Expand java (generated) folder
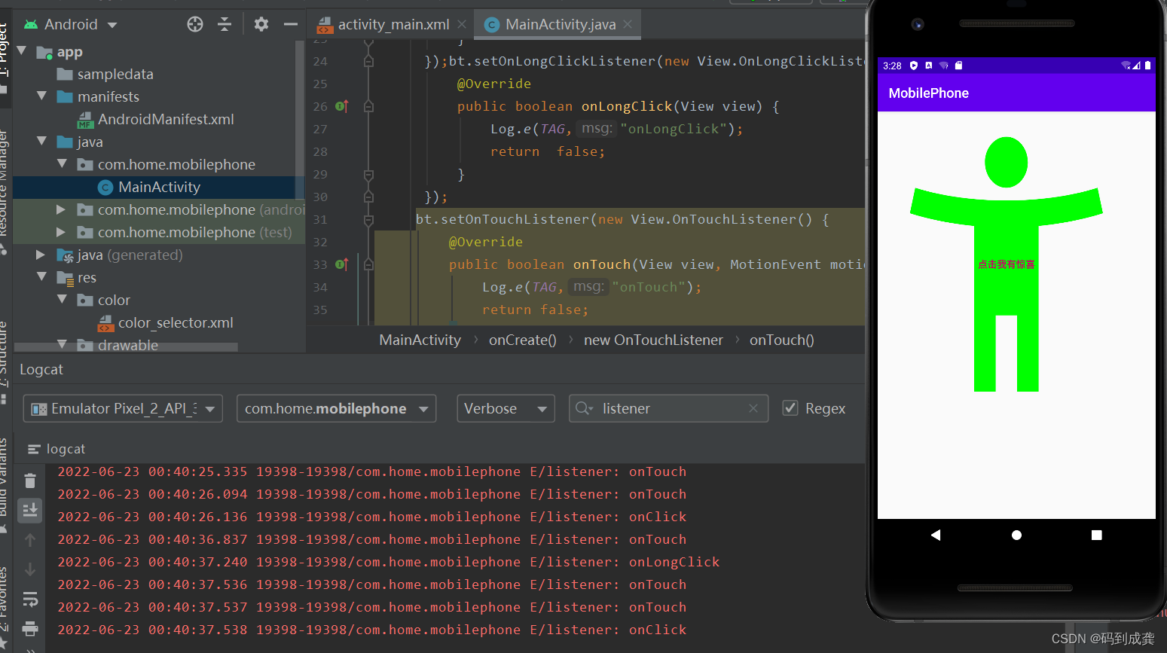 coord(41,255)
